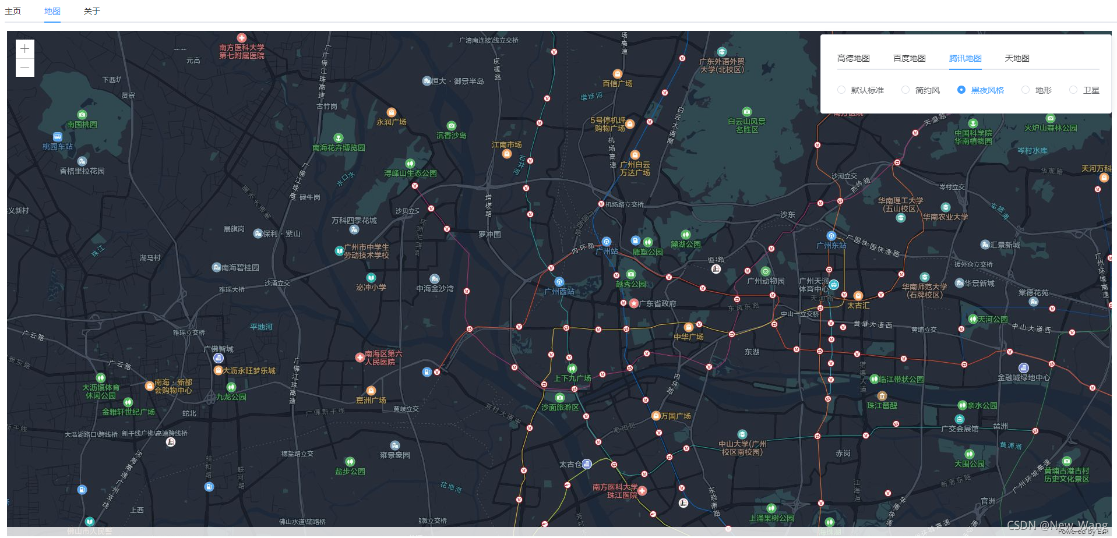Click the 白云山风景名胜区 scenic marker
Viewport: 1117px width, 538px height.
(x=747, y=112)
